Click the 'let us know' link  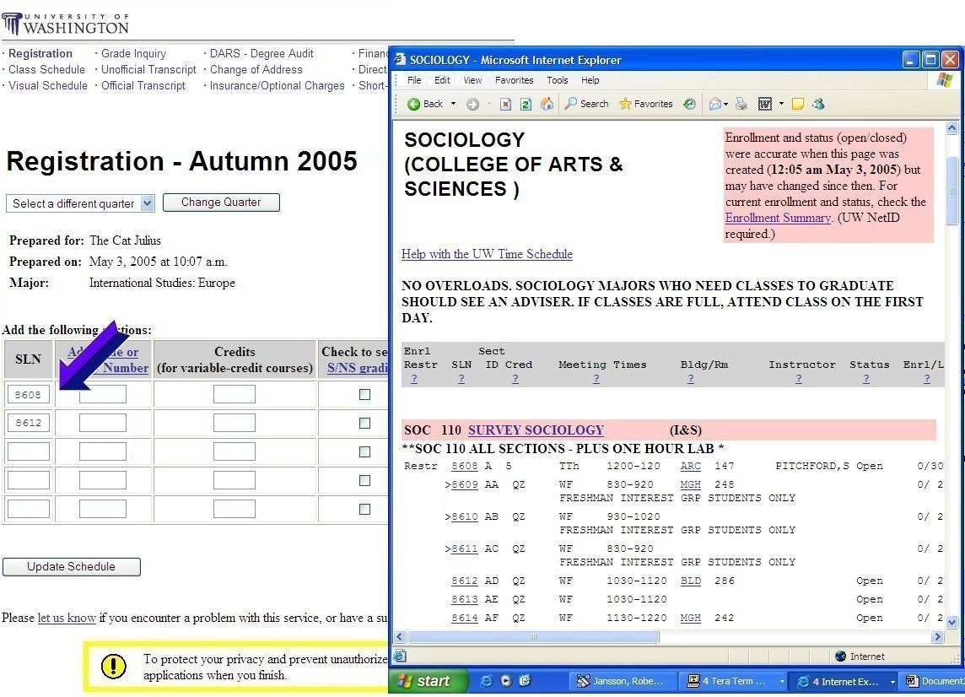coord(67,618)
